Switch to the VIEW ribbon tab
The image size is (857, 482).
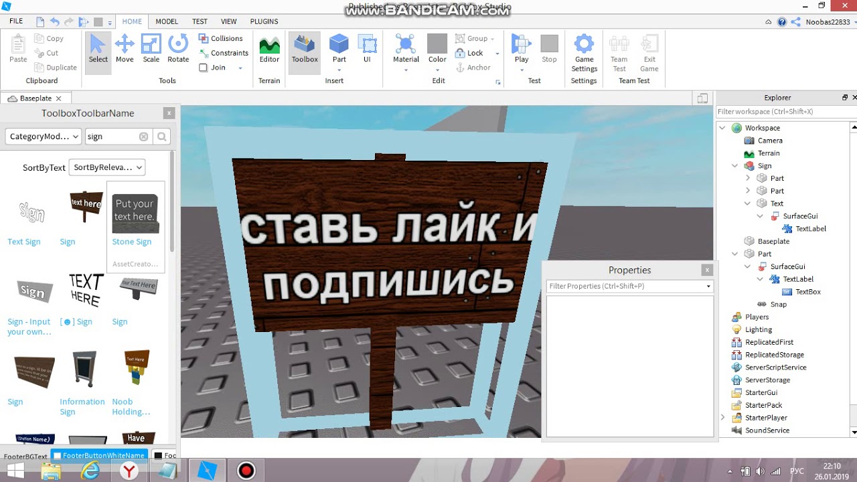229,21
